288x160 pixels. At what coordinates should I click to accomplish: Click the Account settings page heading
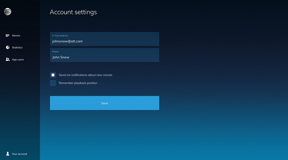click(73, 12)
